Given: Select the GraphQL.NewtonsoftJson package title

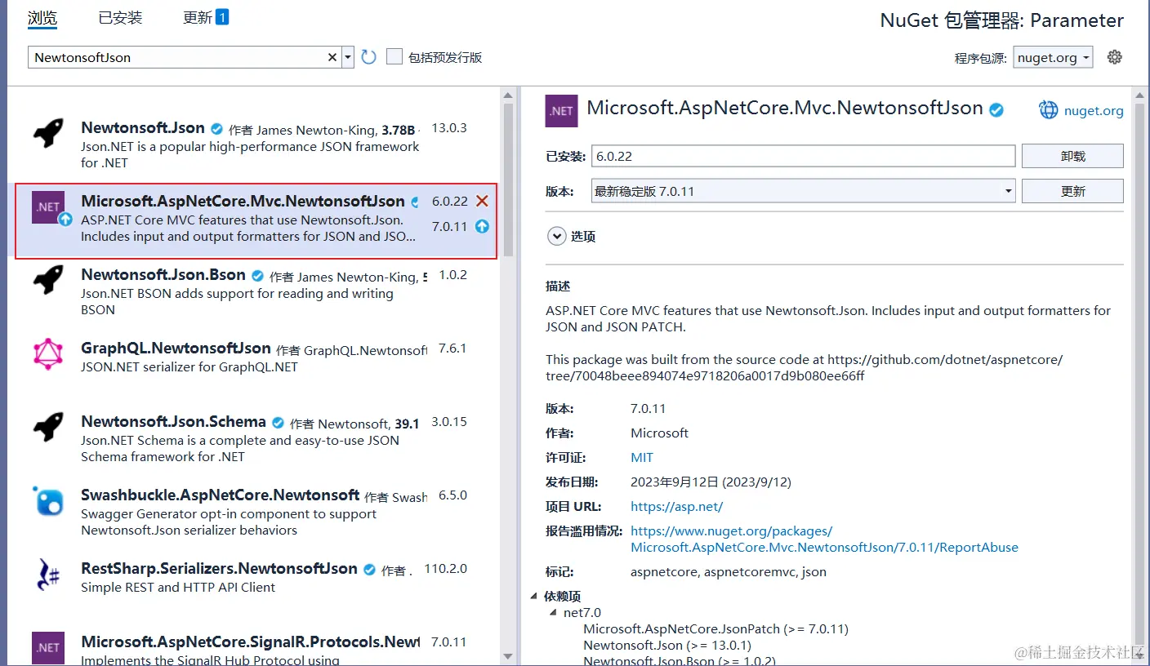Looking at the screenshot, I should coord(176,349).
